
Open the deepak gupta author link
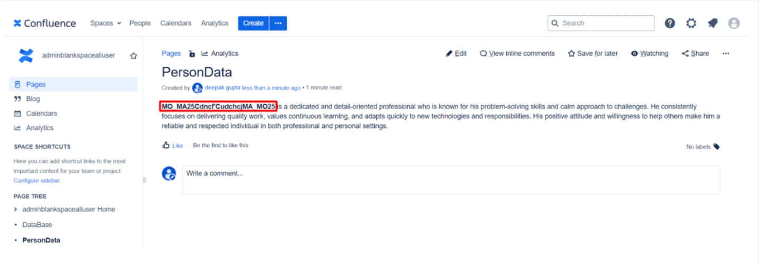[x=222, y=88]
